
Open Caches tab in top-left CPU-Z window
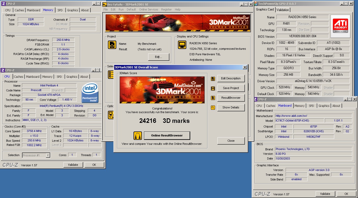tap(19, 10)
